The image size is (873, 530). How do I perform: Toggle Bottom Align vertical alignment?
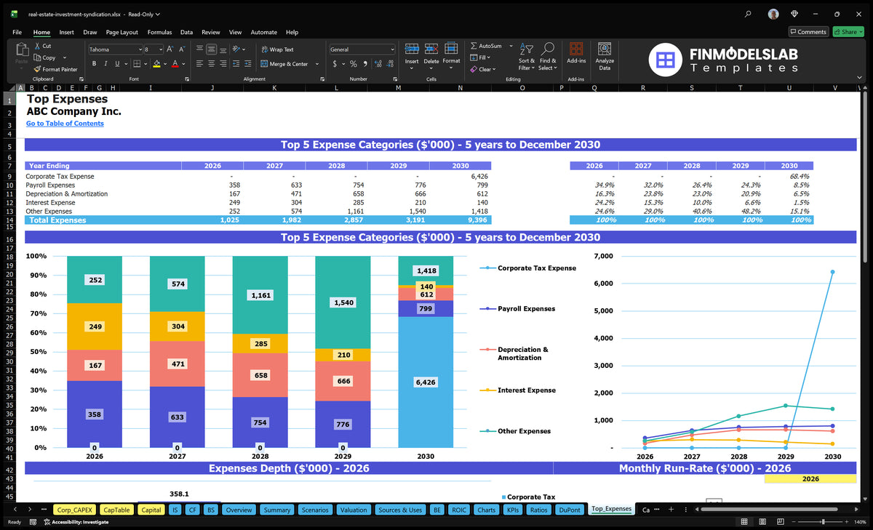(223, 49)
